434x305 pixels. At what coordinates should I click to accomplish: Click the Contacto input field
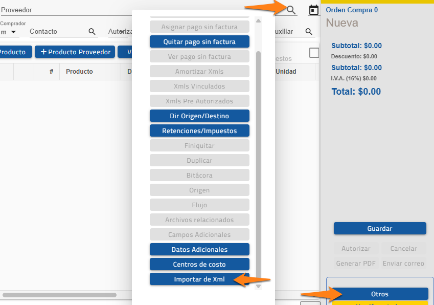click(x=56, y=32)
